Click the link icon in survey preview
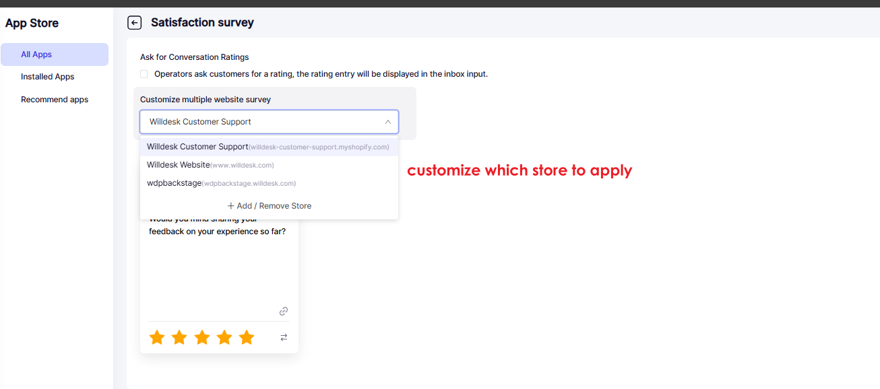 [284, 311]
